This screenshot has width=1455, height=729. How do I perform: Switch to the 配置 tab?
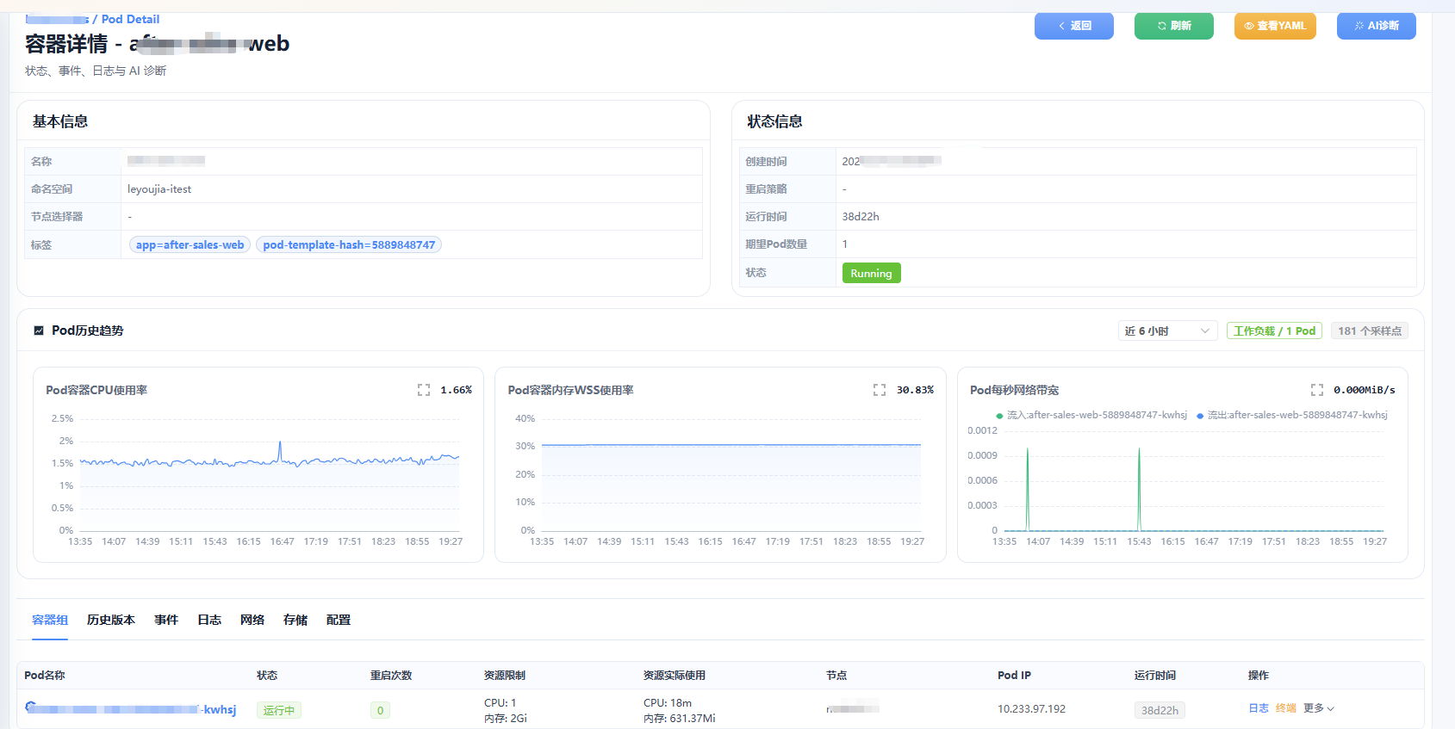pyautogui.click(x=339, y=620)
